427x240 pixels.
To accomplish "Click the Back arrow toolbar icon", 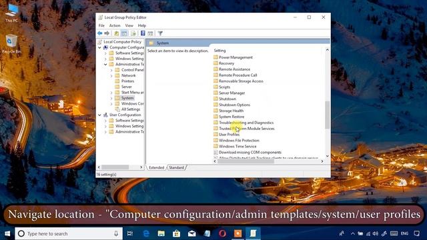I will click(100, 33).
